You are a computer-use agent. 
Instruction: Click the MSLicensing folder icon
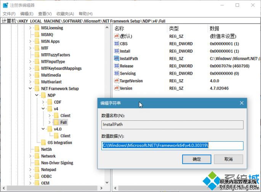click(37, 28)
